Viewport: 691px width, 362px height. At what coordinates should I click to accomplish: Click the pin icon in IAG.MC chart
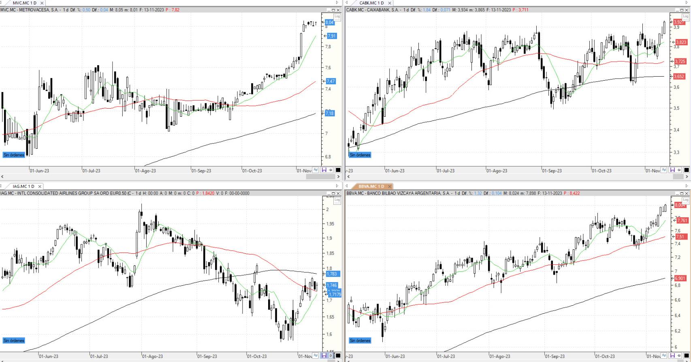331,356
